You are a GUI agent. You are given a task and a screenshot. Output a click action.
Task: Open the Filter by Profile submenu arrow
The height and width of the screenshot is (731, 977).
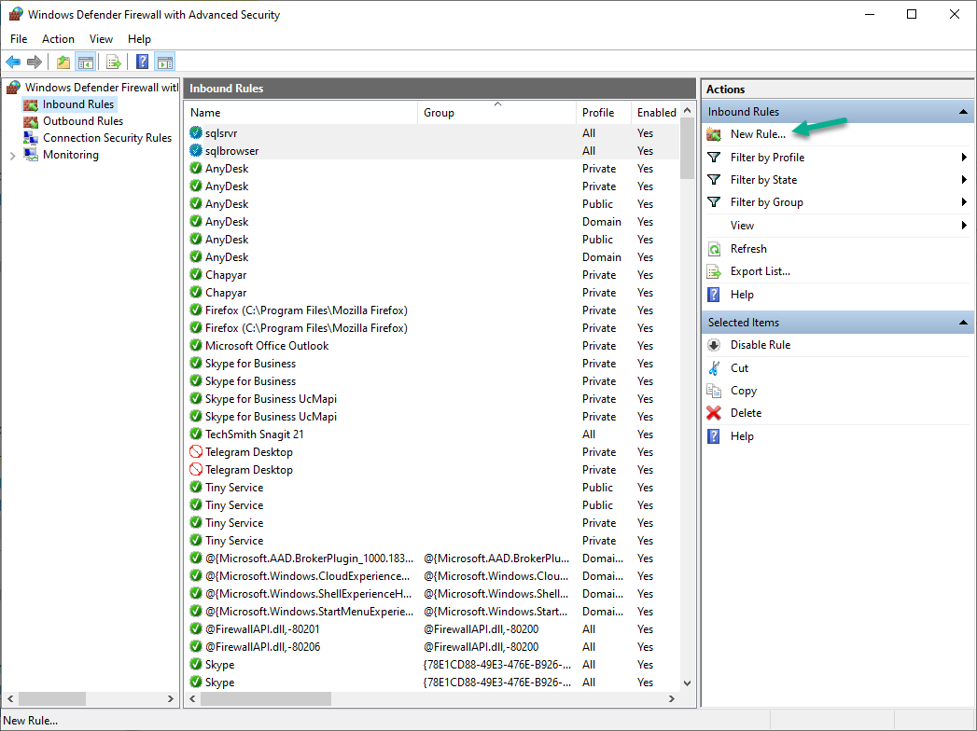[x=964, y=158]
